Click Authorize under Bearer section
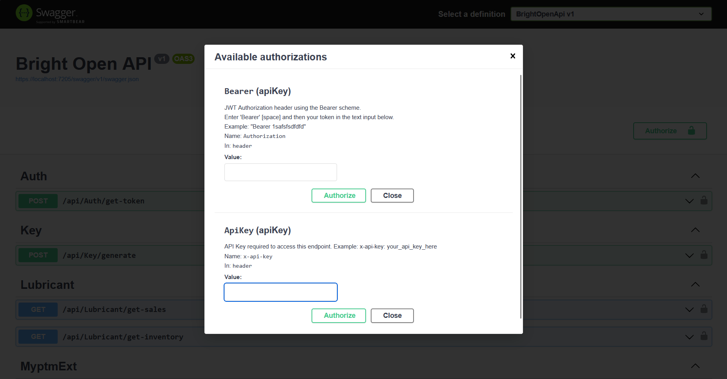 (x=339, y=196)
